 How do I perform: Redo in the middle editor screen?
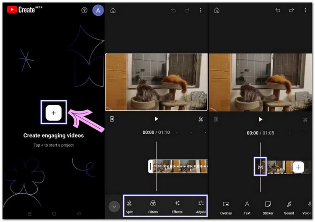click(x=187, y=10)
